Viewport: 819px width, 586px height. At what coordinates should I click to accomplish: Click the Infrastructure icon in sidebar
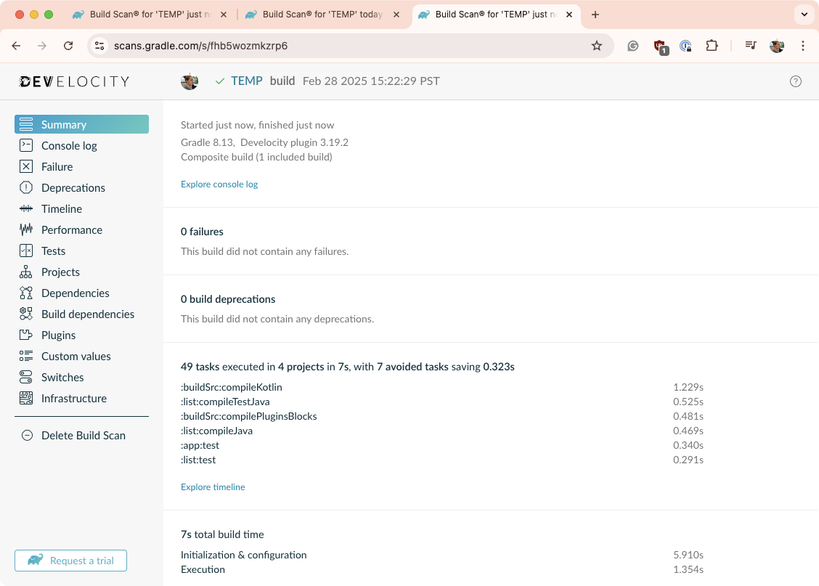pos(26,399)
